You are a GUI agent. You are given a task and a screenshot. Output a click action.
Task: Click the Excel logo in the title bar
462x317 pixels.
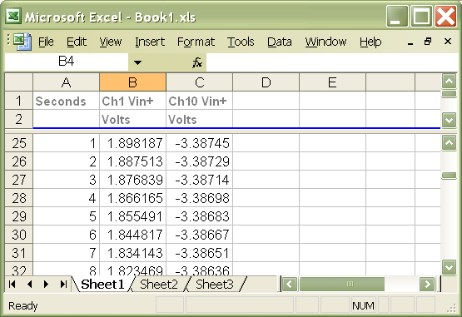pos(13,16)
